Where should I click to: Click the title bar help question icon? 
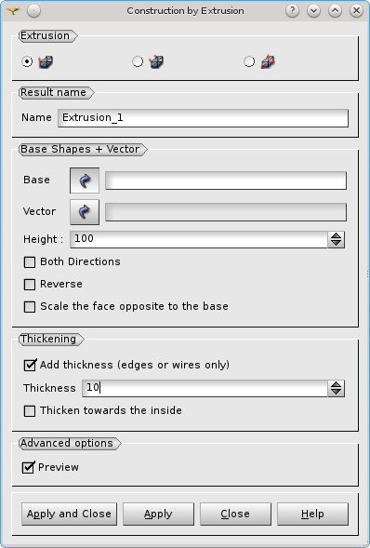coord(292,11)
